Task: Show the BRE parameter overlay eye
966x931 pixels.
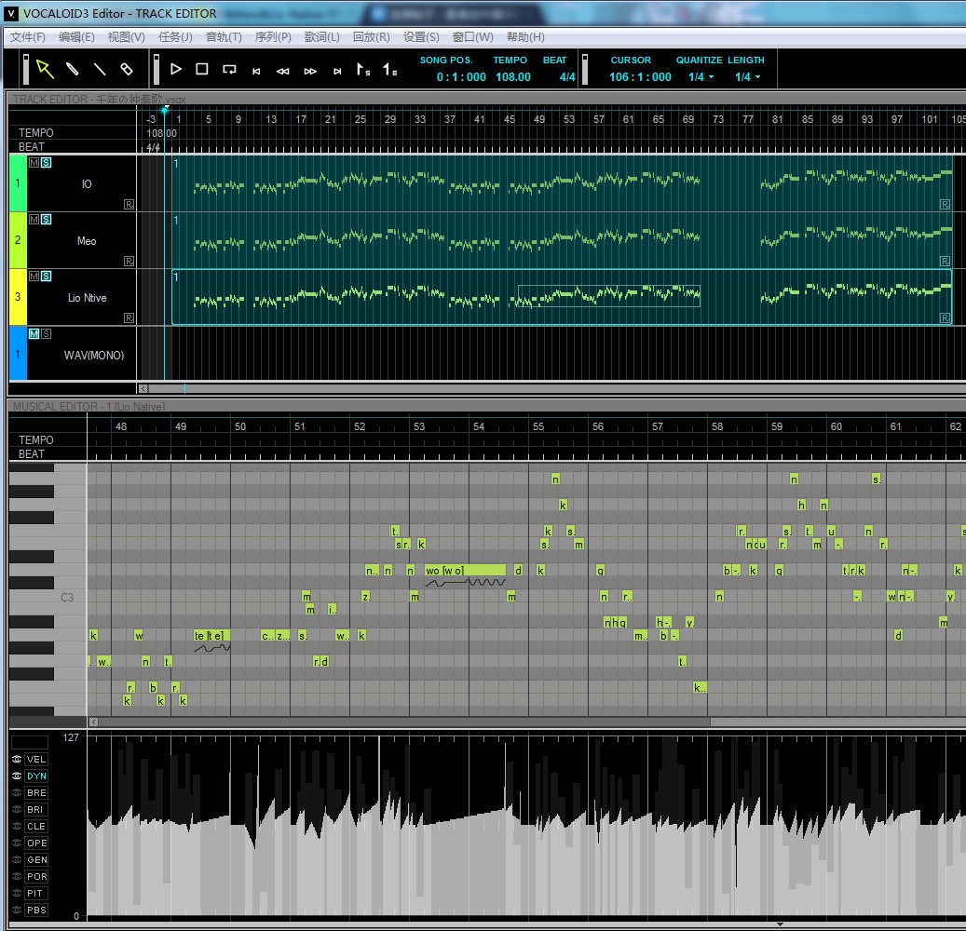Action: [17, 792]
